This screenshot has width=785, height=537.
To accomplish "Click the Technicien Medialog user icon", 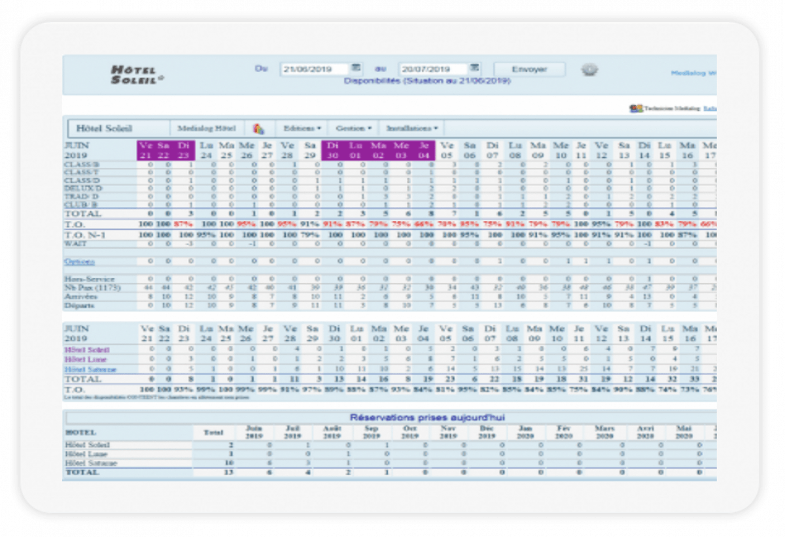I will point(635,108).
